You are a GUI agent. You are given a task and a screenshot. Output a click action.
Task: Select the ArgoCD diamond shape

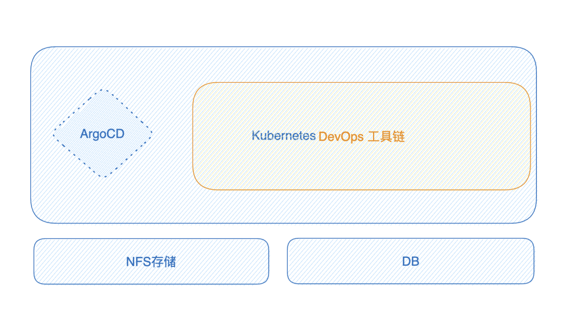103,133
